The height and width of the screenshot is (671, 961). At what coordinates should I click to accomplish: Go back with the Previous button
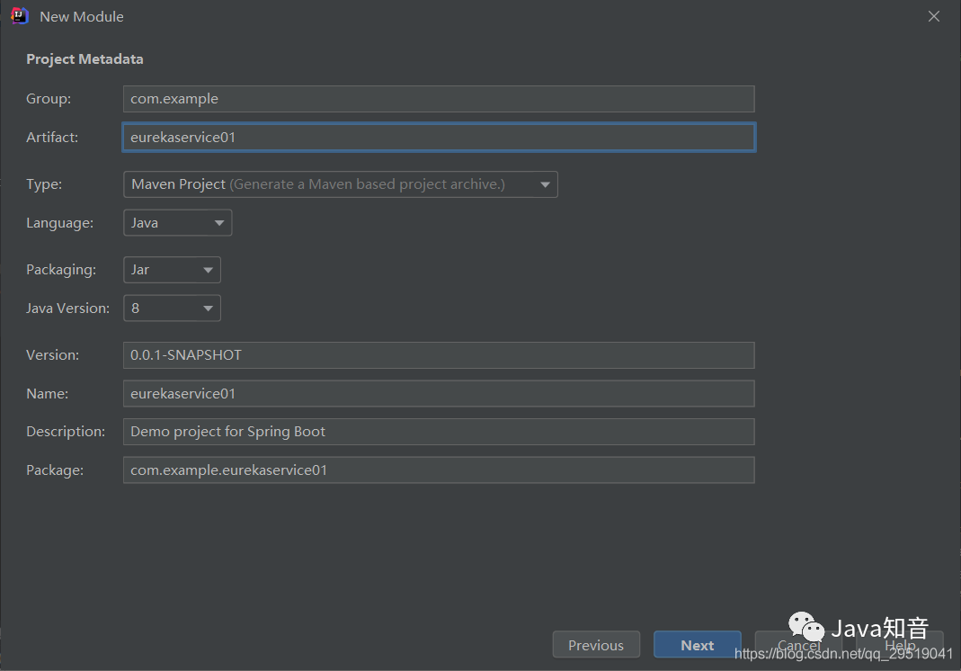596,645
